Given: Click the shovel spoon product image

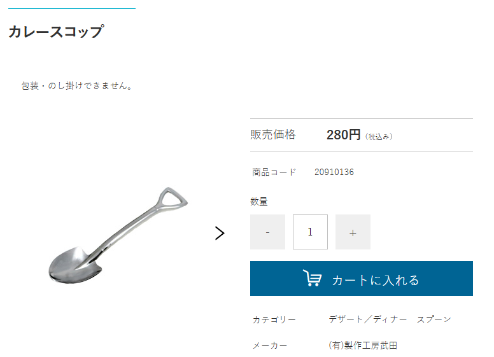Looking at the screenshot, I should (x=118, y=235).
